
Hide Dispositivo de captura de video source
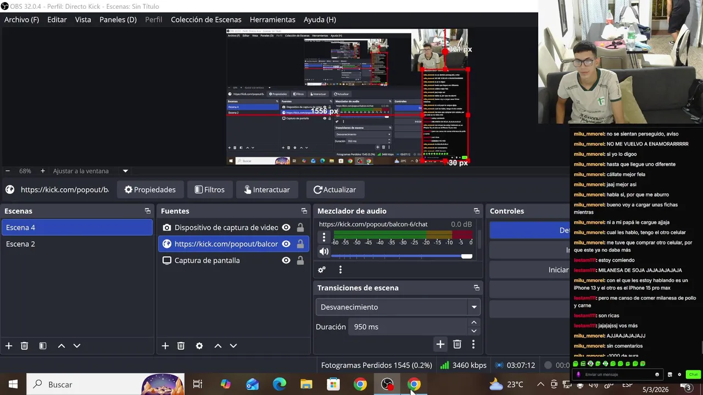point(286,227)
